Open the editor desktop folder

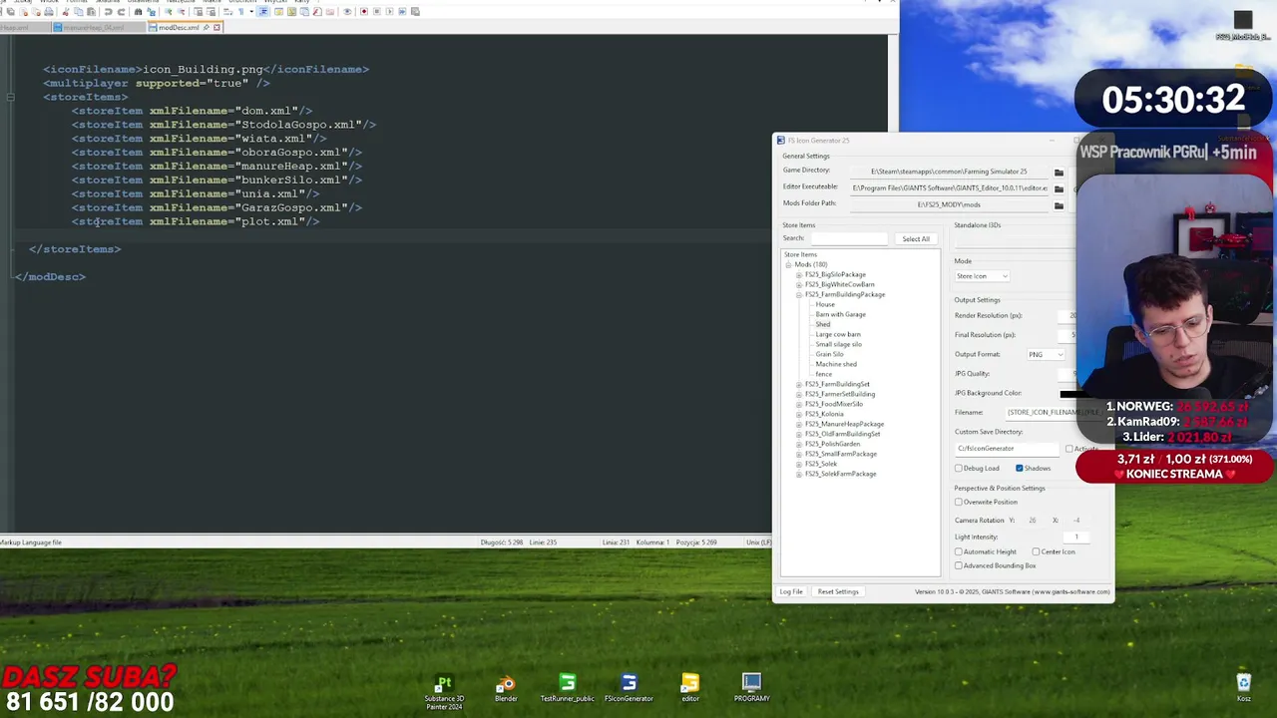tap(689, 690)
